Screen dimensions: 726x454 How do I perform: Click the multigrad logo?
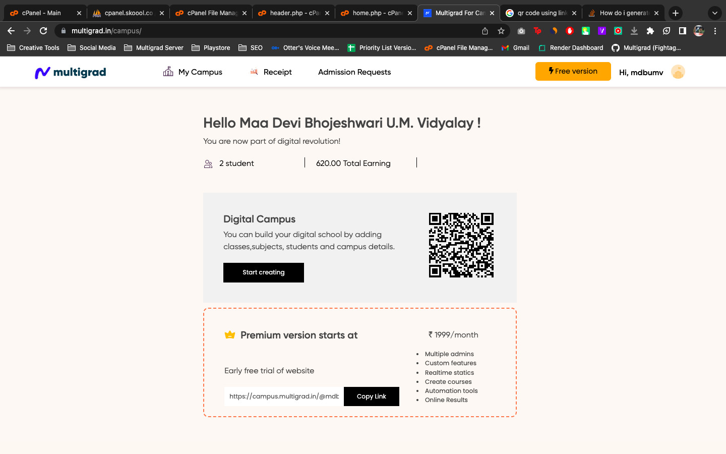tap(71, 72)
